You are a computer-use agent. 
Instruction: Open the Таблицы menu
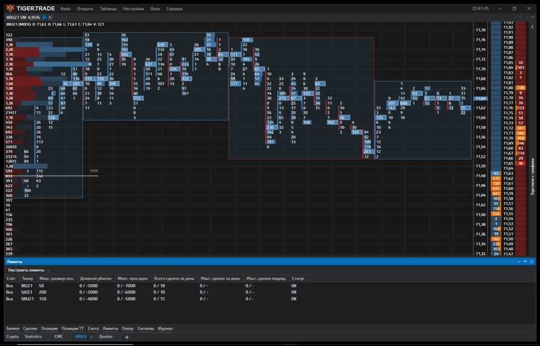(108, 9)
